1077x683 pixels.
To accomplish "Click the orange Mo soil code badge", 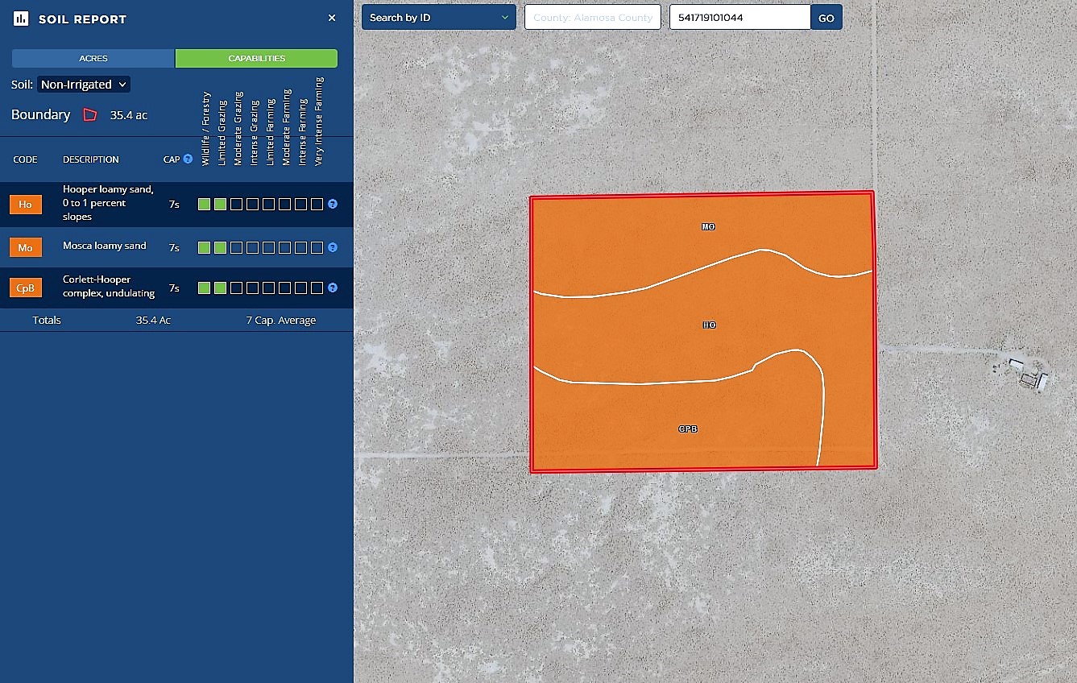I will 25,247.
